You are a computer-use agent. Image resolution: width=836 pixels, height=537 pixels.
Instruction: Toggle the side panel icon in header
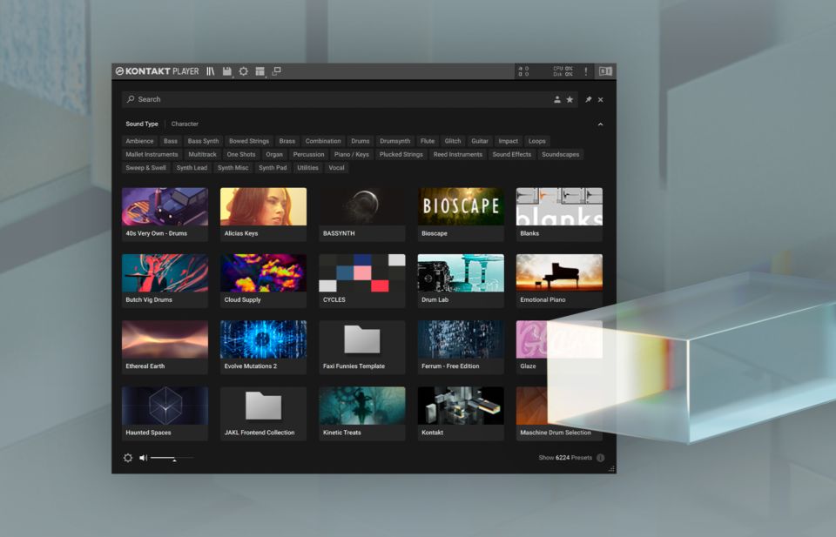(605, 71)
